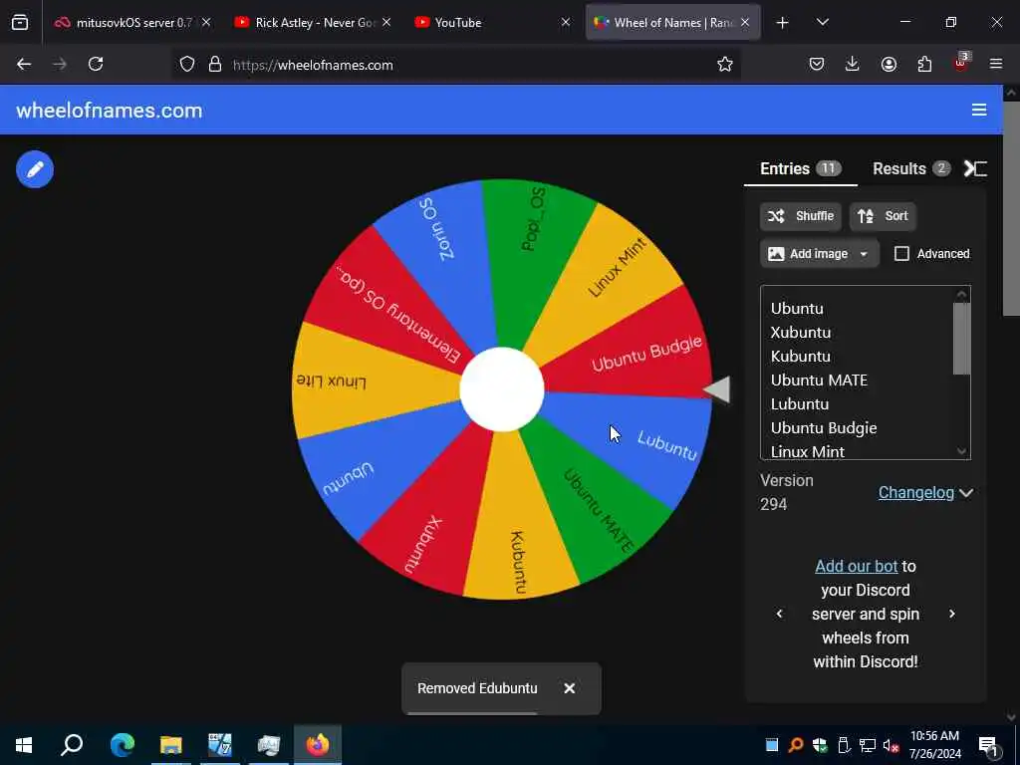Open the extensions puzzle icon

pos(924,64)
